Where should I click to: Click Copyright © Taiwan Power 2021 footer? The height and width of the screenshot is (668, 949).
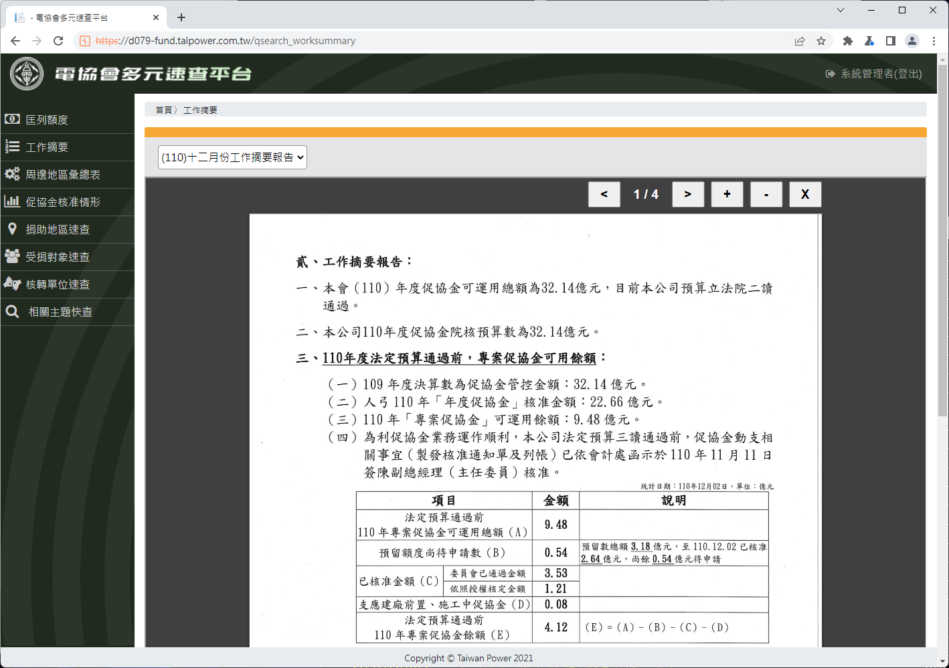[x=468, y=658]
